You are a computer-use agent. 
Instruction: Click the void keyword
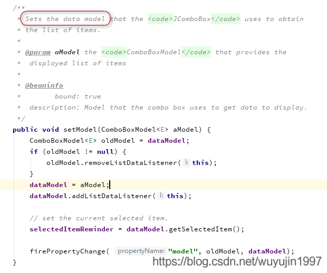(x=51, y=130)
